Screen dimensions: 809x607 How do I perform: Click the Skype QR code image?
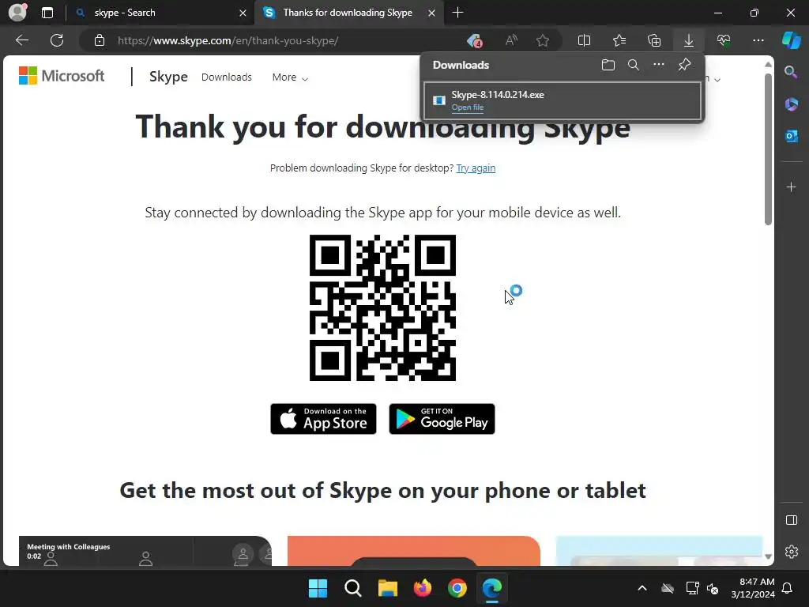coord(382,307)
